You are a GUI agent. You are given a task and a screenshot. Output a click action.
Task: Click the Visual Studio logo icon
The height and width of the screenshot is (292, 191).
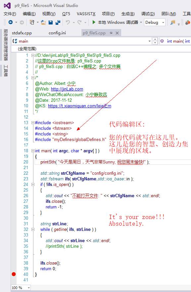[7, 6]
